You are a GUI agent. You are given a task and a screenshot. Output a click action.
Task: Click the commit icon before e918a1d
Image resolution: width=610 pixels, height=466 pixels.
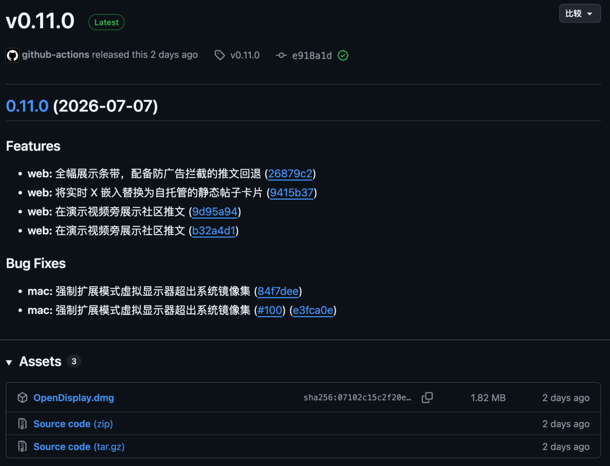(281, 55)
